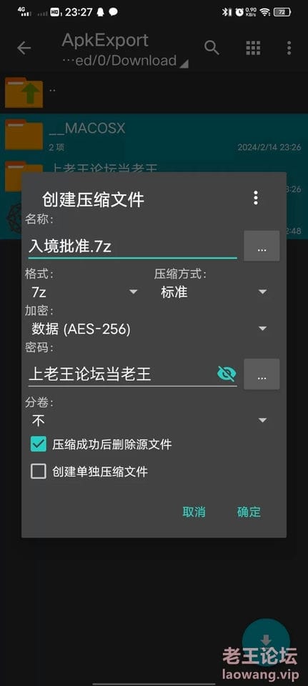Toggle password visibility eye icon

coord(227,373)
